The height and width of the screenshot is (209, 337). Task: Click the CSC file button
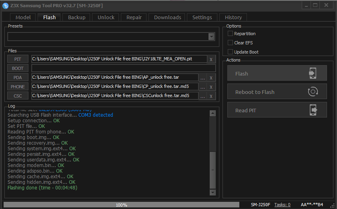tap(18, 96)
